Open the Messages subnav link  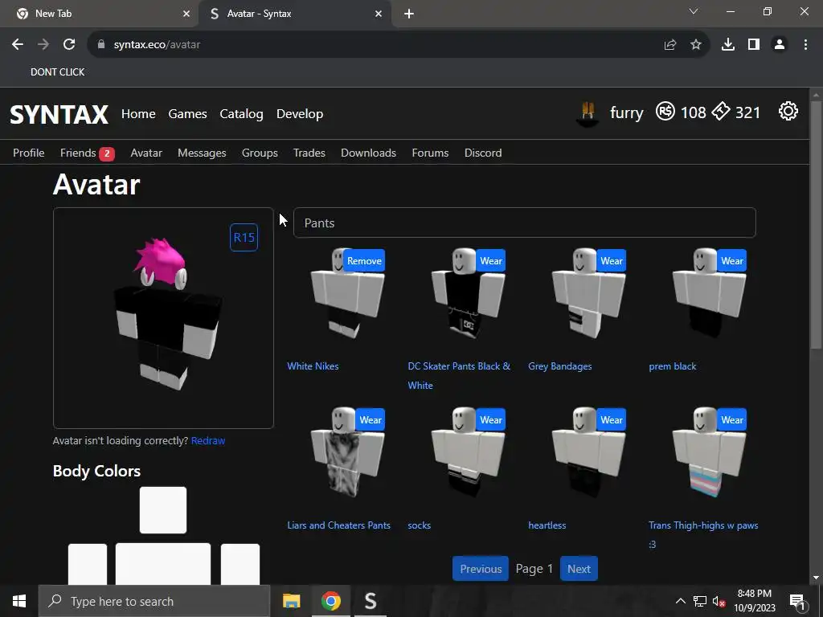(x=202, y=153)
